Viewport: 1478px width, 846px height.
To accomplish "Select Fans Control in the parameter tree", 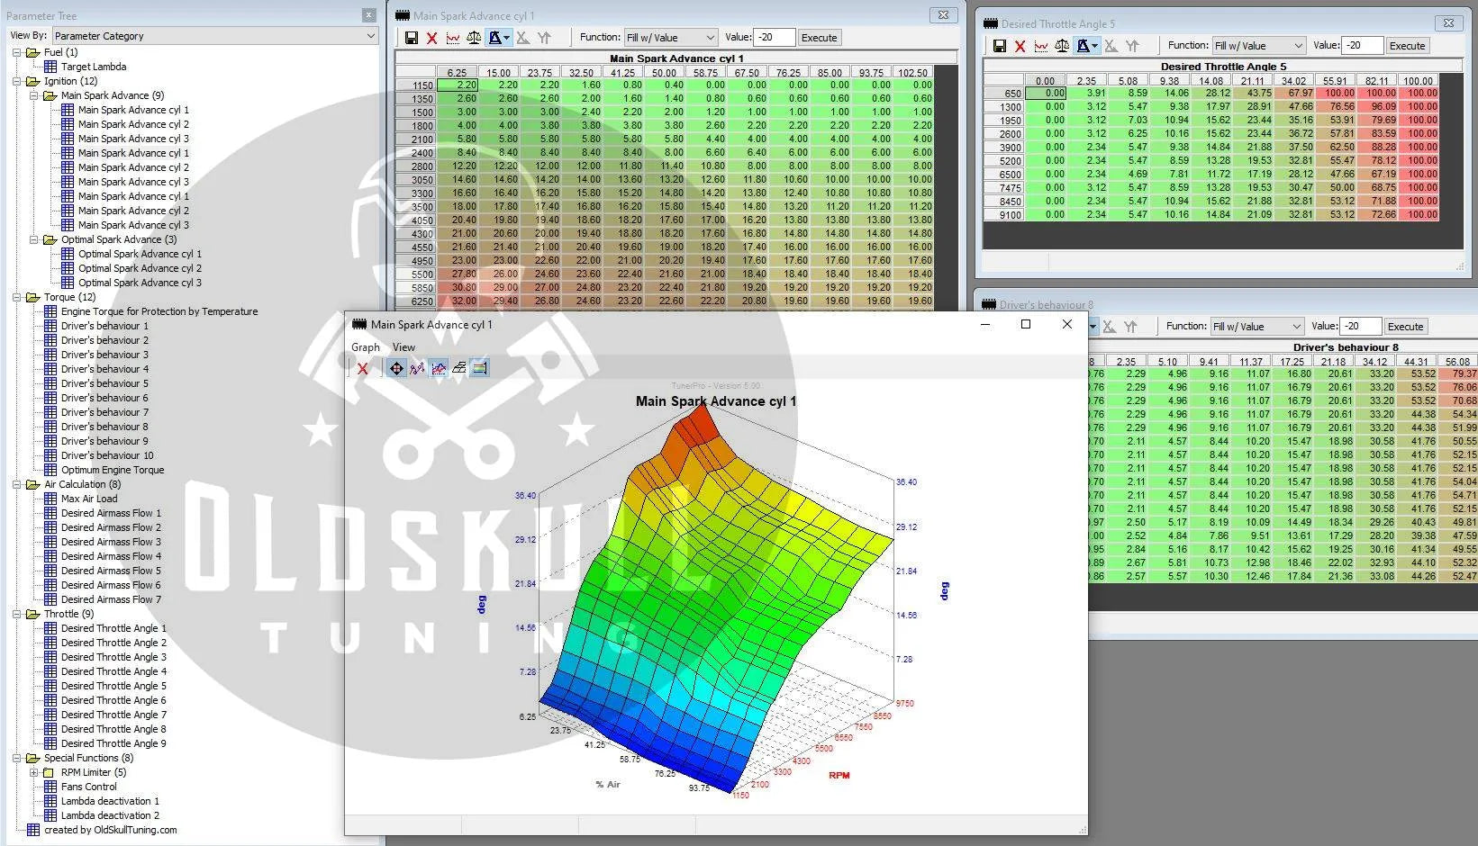I will 89,787.
